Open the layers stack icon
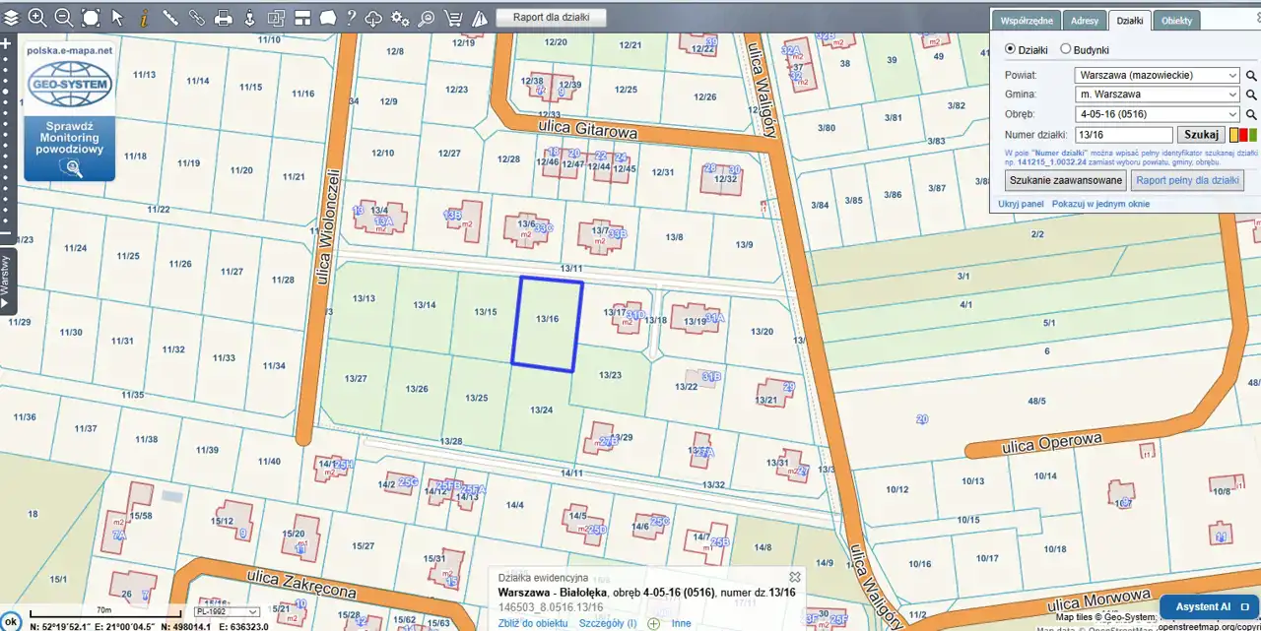Viewport: 1261px width, 631px height. [11, 18]
